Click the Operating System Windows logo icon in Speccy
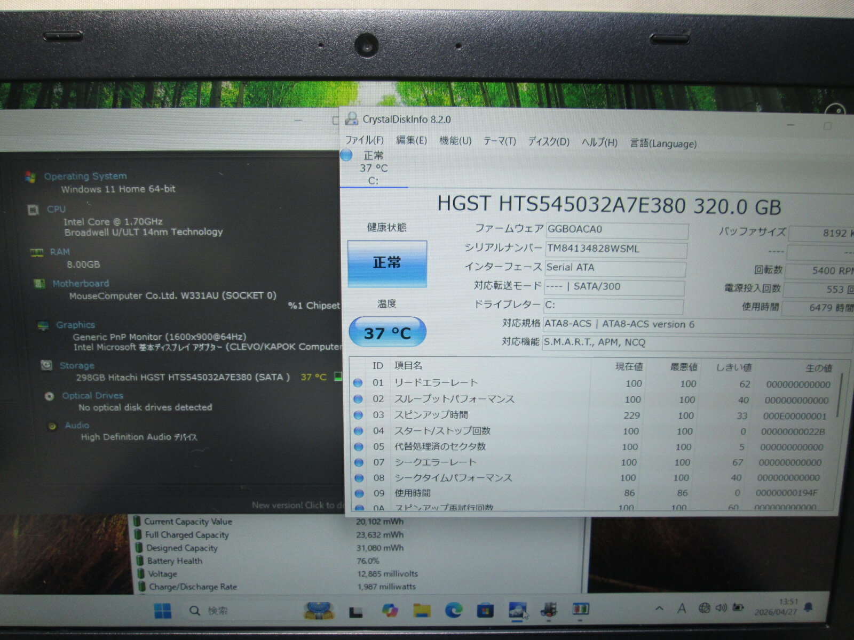Viewport: 854px width, 640px height. (30, 177)
